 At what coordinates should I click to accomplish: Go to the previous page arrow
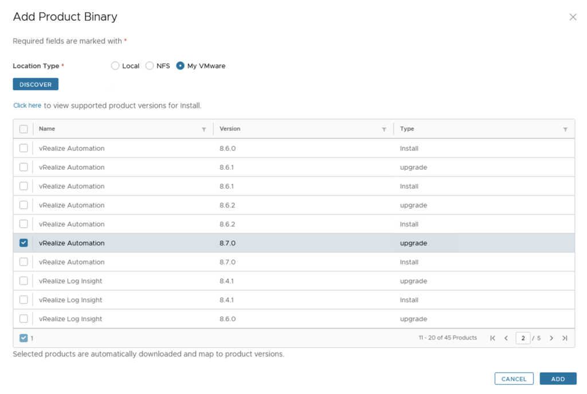point(506,338)
